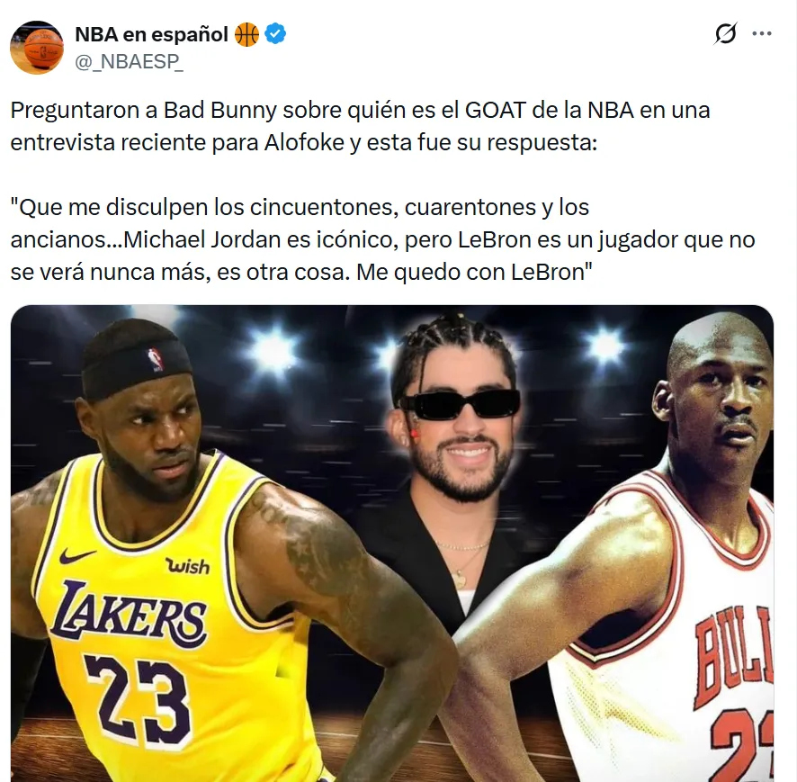797x782 pixels.
Task: Click the wish sponsor logo on jersey
Action: click(188, 565)
